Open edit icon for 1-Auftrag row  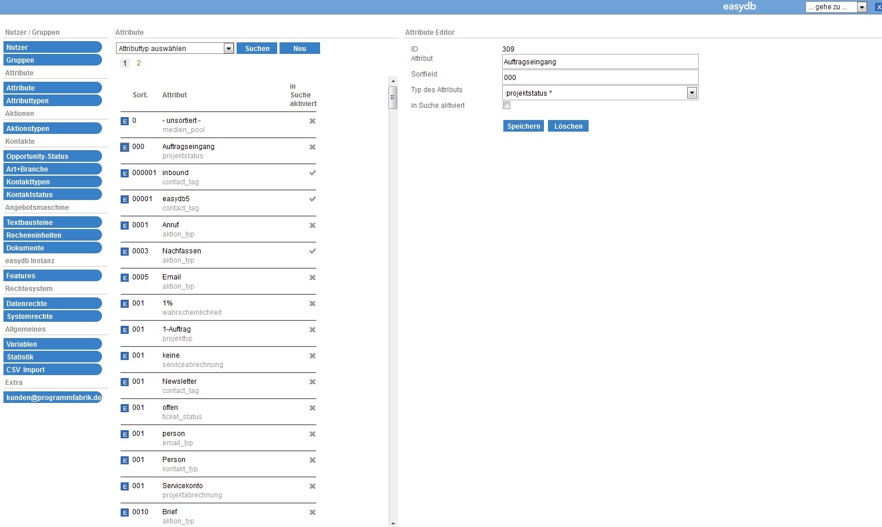(125, 330)
